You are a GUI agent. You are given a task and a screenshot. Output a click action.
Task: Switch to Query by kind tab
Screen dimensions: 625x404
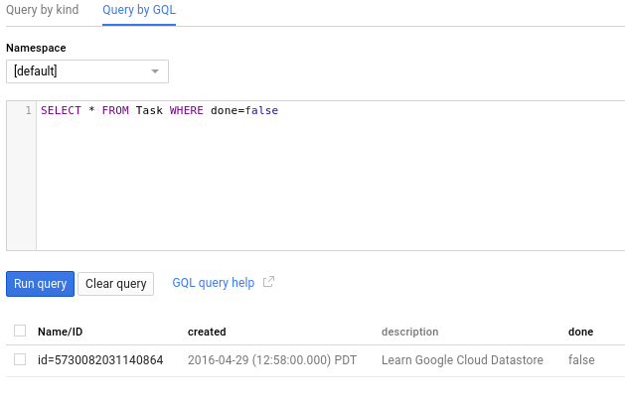43,10
